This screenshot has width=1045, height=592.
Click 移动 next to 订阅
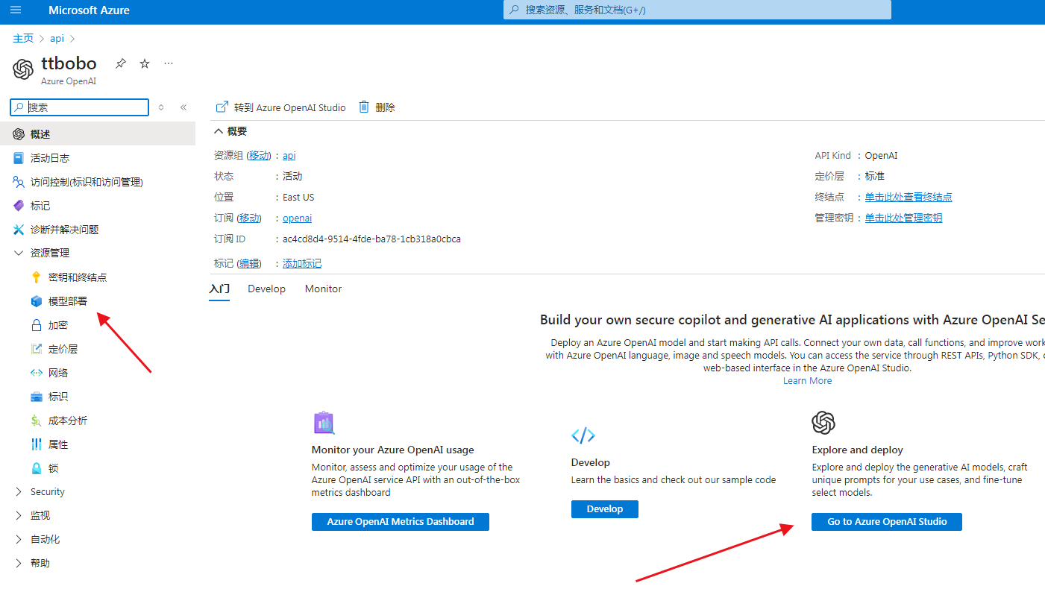point(249,218)
